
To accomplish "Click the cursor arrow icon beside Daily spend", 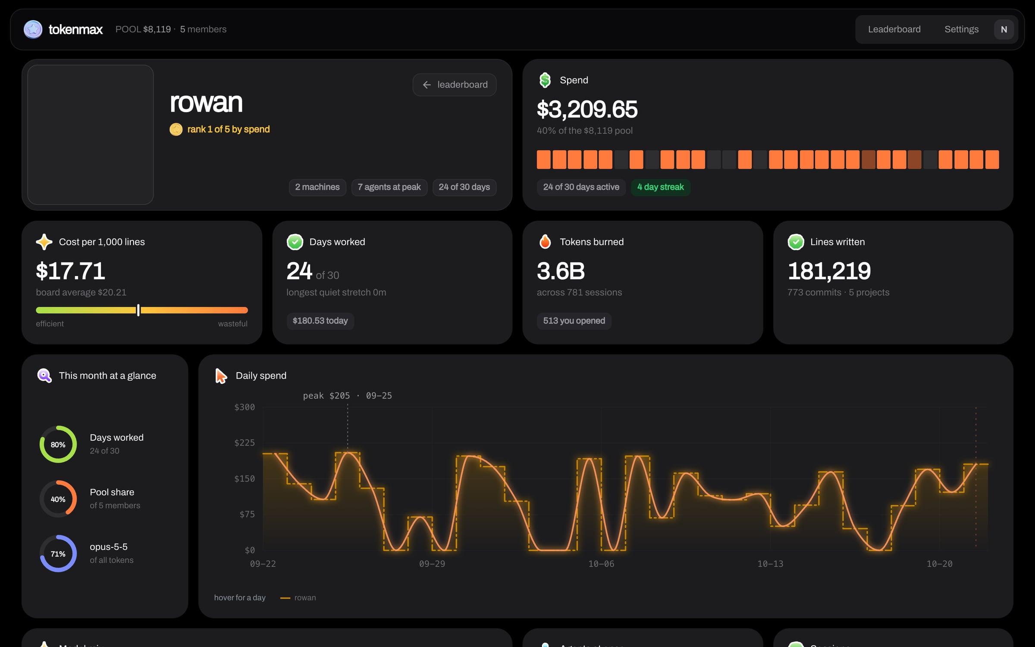I will coord(221,376).
